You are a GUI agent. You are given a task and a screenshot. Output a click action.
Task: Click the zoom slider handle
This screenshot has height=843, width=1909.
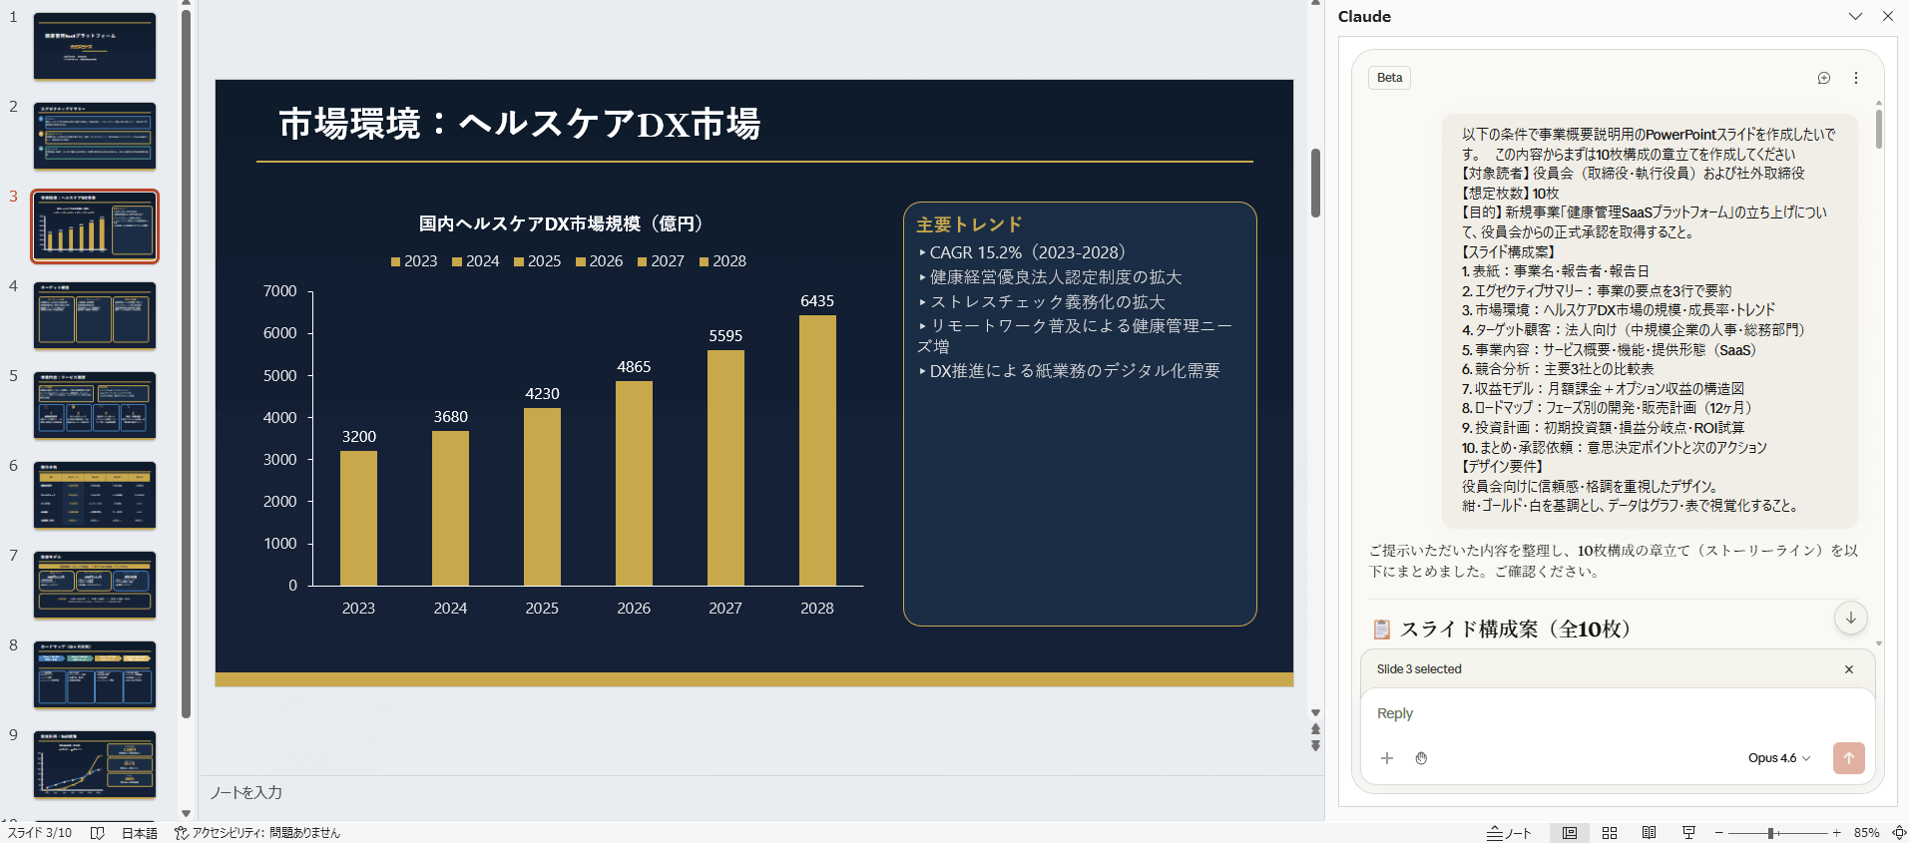tap(1771, 833)
